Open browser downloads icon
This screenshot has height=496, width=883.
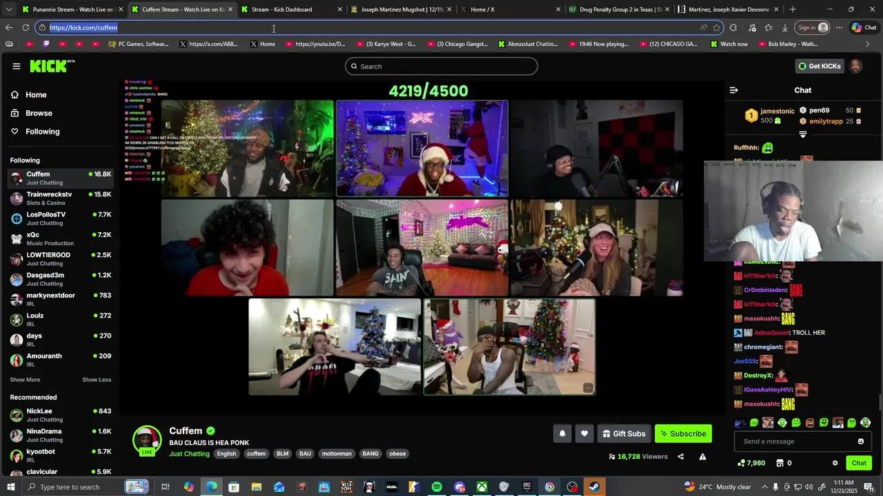pos(785,28)
